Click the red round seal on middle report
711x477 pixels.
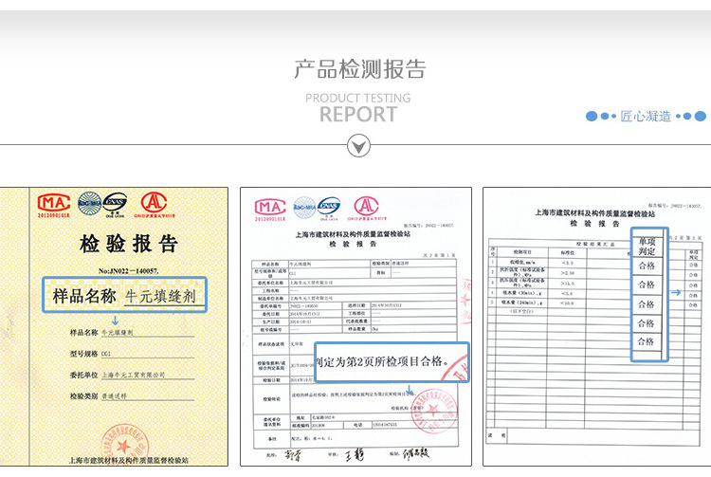pos(434,412)
